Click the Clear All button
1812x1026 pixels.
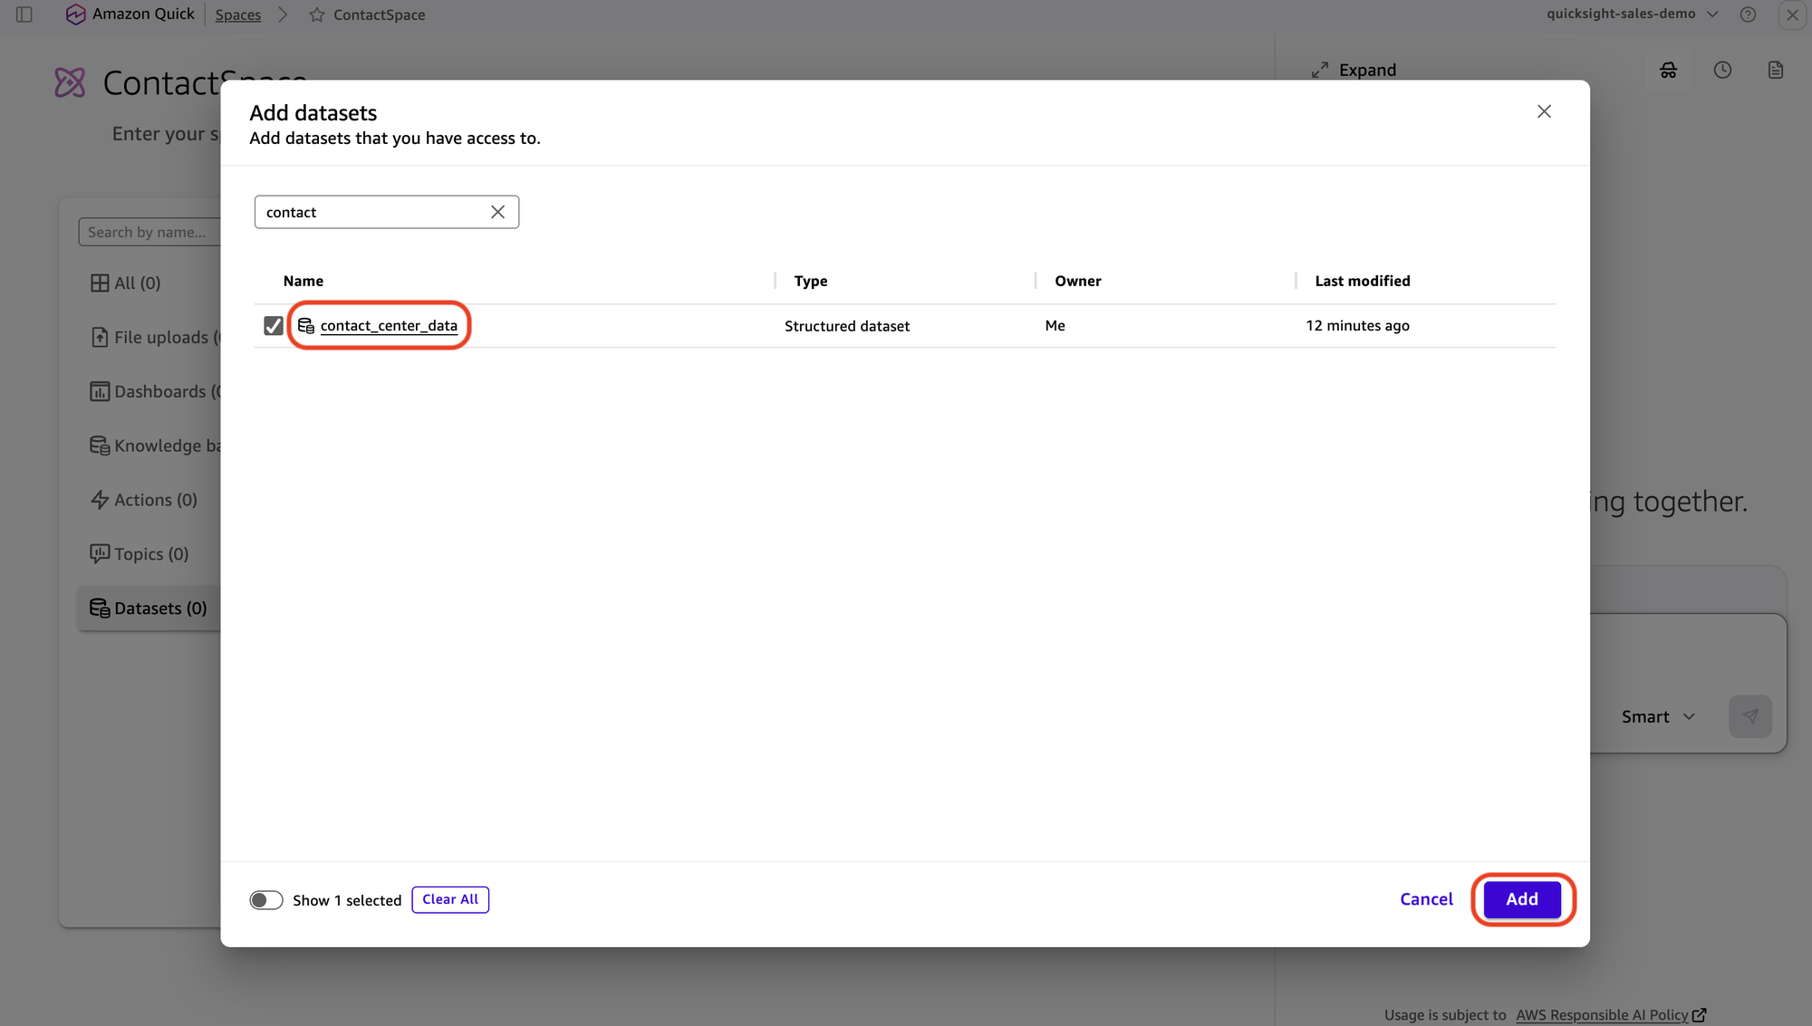450,900
